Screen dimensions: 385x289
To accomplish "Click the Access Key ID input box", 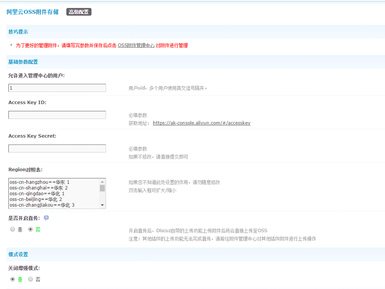I will 57,115.
